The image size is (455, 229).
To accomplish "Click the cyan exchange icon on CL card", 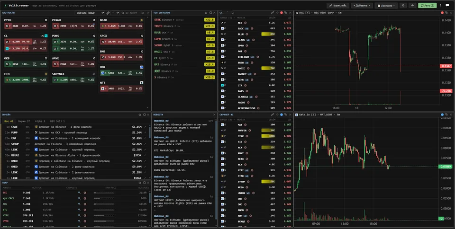I will point(46,36).
